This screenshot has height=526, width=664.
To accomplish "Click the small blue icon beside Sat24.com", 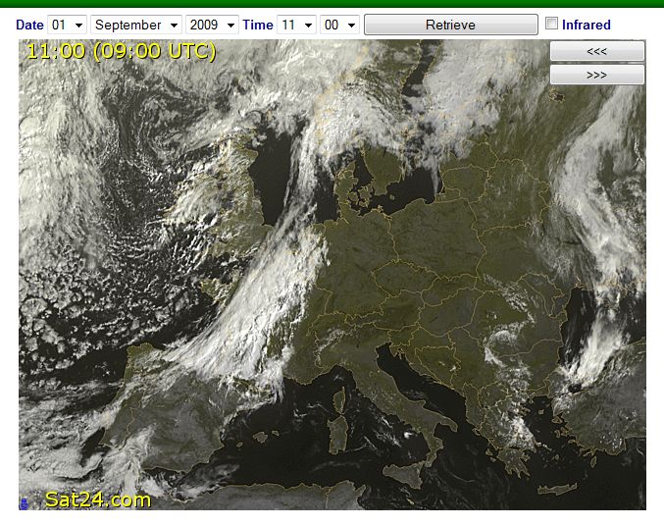I will (x=24, y=503).
